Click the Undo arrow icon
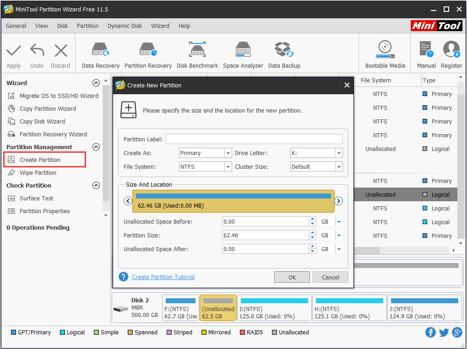The height and width of the screenshot is (349, 467). click(x=37, y=50)
